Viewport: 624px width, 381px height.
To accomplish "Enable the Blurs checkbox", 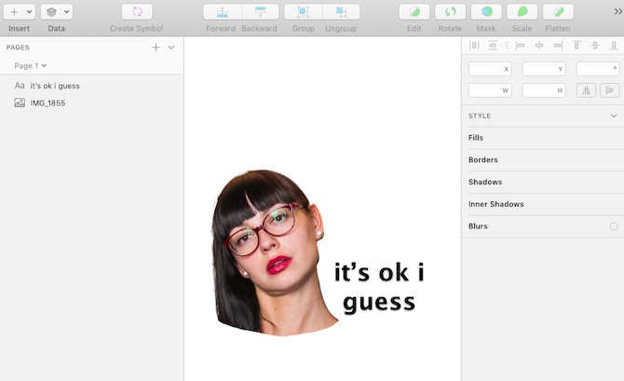I will click(614, 226).
